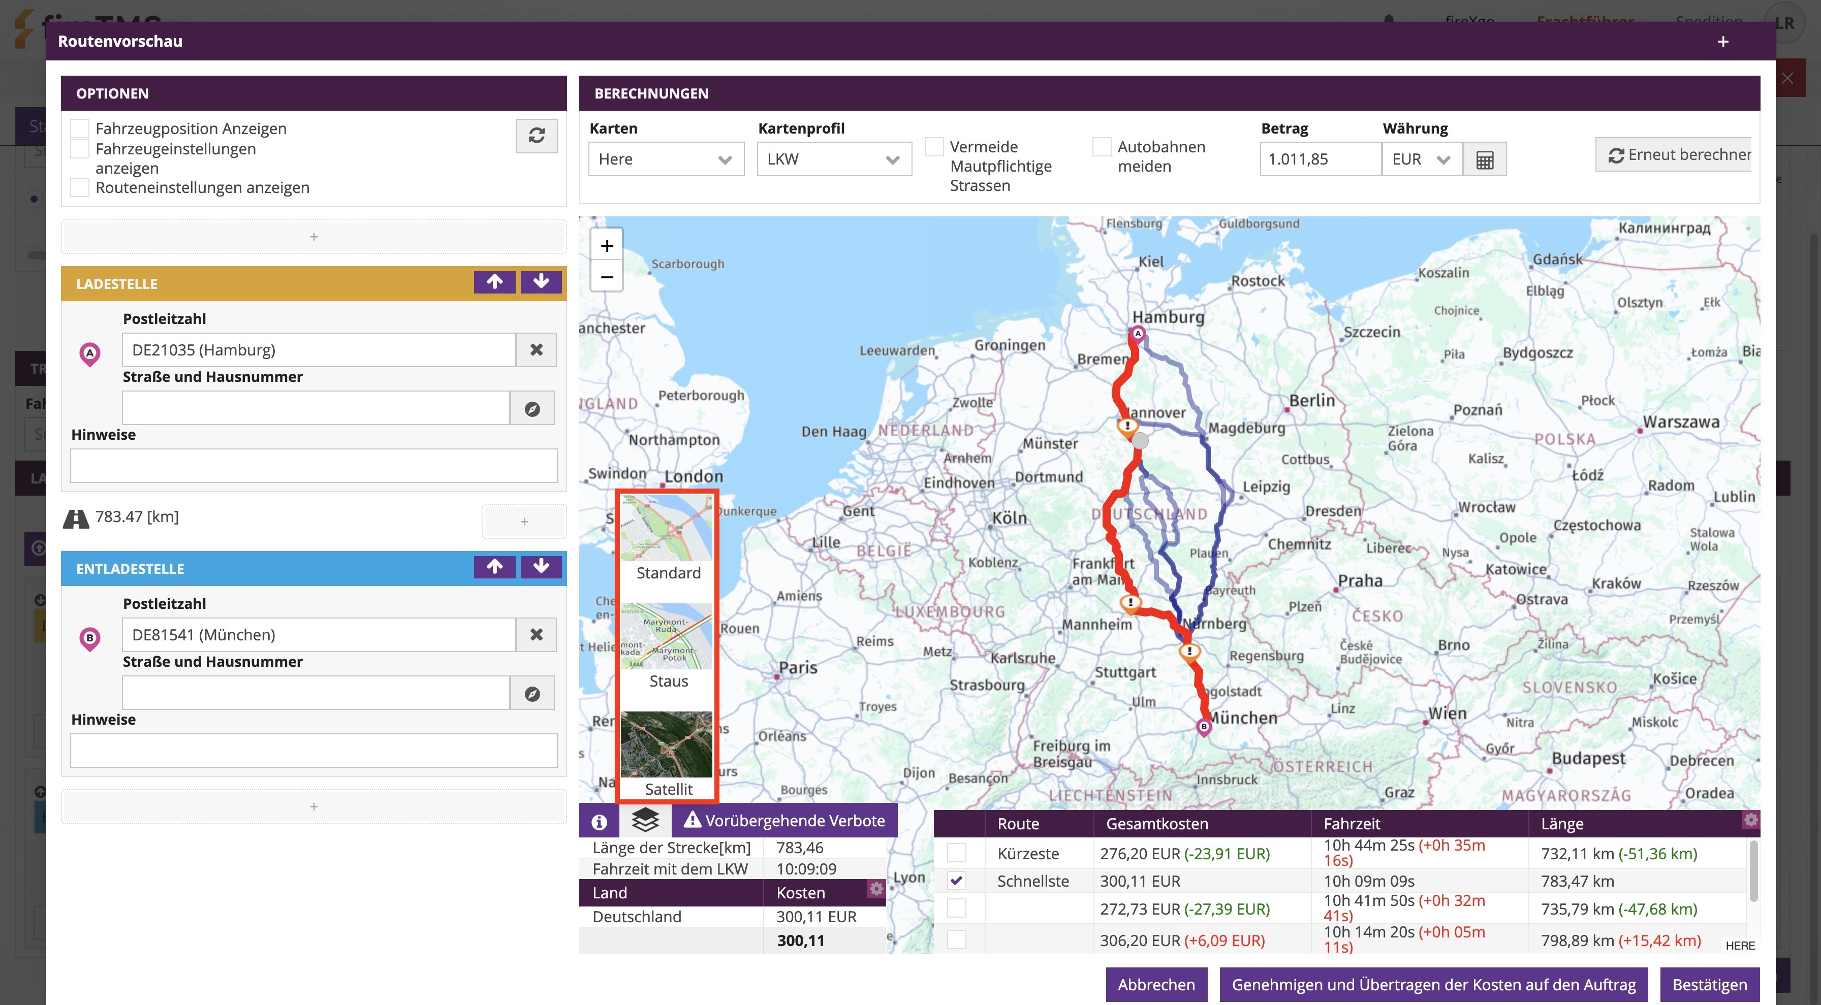Image resolution: width=1821 pixels, height=1005 pixels.
Task: Click the Betrag amount input field
Action: (x=1319, y=160)
